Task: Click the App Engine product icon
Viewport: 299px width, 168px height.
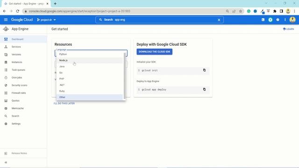Action: pos(6,29)
